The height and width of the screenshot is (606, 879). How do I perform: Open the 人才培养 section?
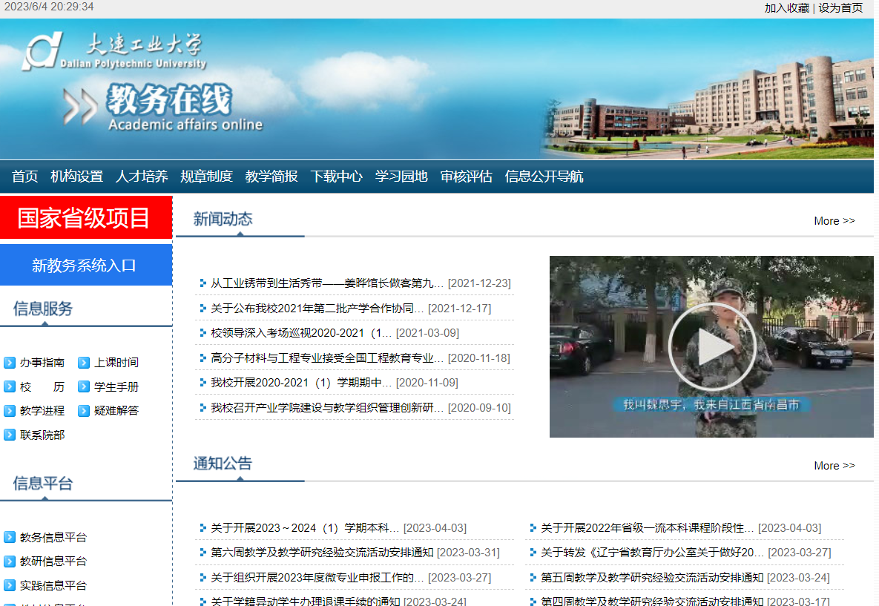[142, 177]
